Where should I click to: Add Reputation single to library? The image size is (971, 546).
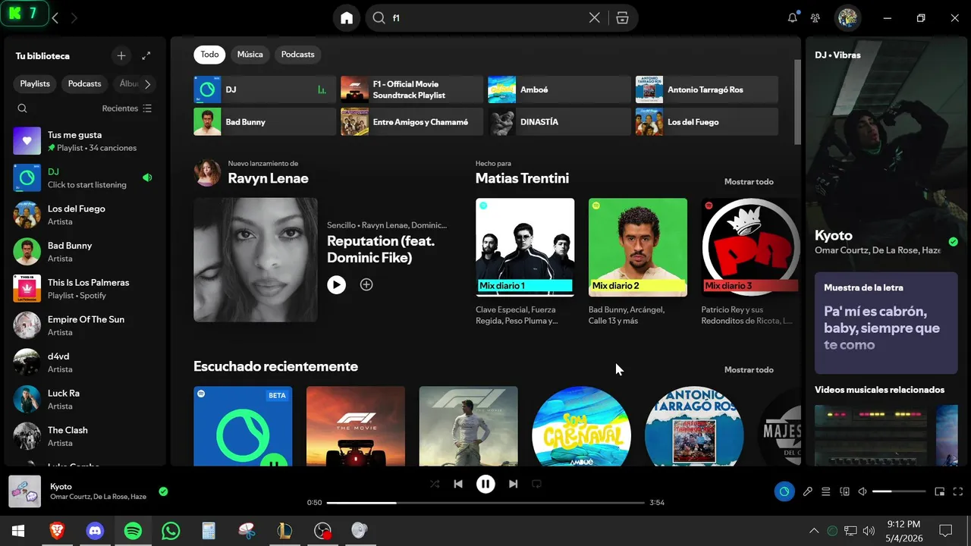point(366,284)
